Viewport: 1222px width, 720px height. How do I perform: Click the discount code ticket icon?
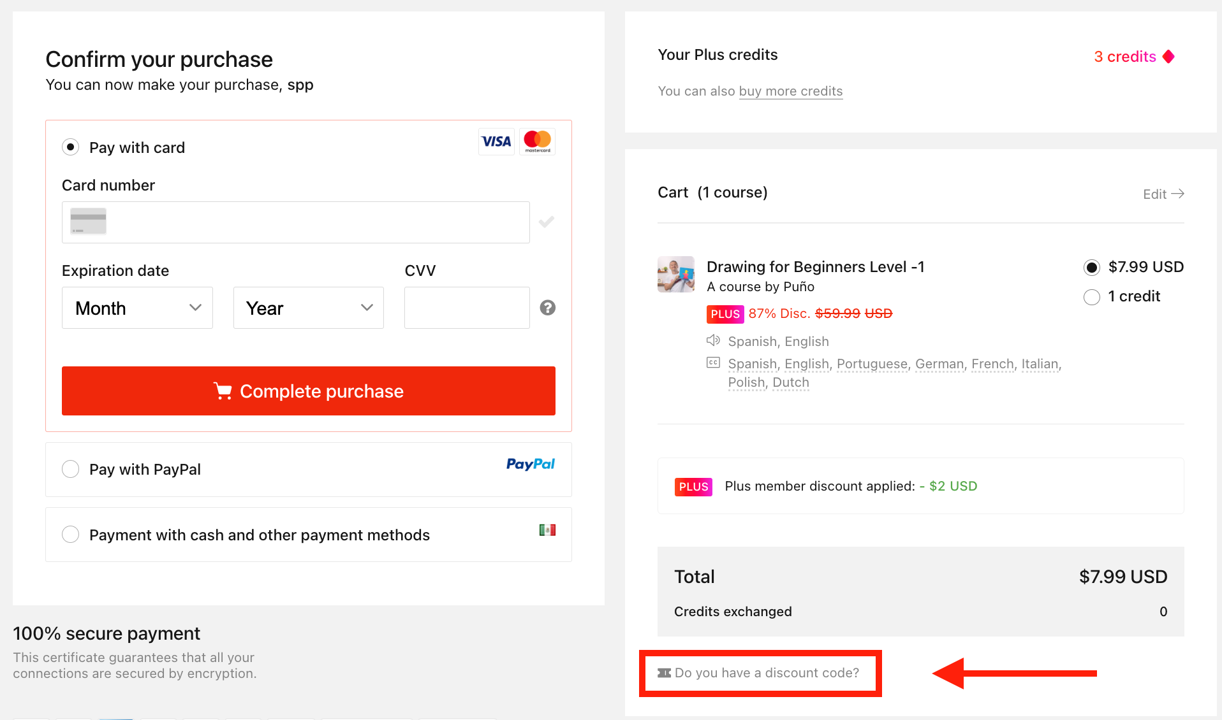point(664,673)
